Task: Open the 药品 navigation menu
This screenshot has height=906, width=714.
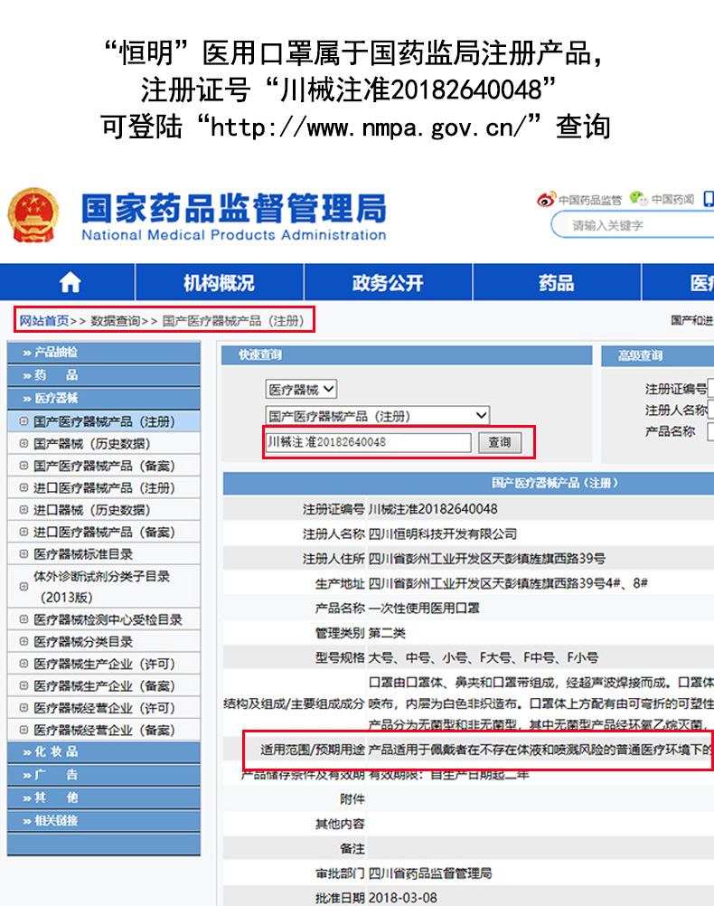Action: [x=557, y=282]
